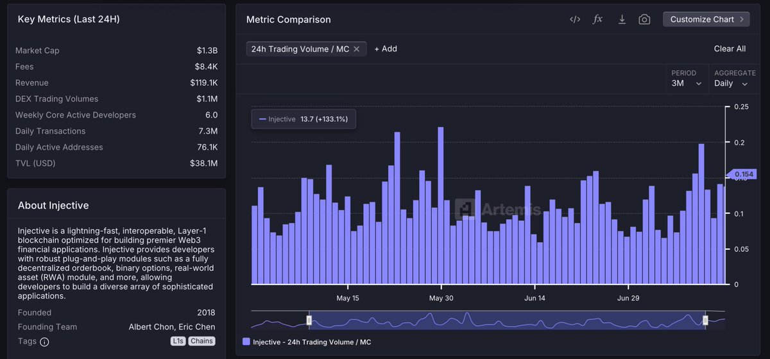This screenshot has width=770, height=359.
Task: Click the Daily Active Addresses label
Action: (59, 147)
